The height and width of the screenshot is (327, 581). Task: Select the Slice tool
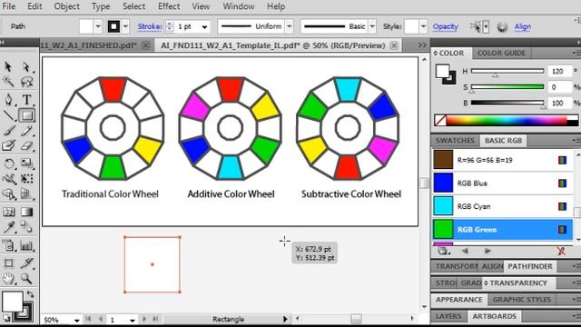(x=26, y=263)
